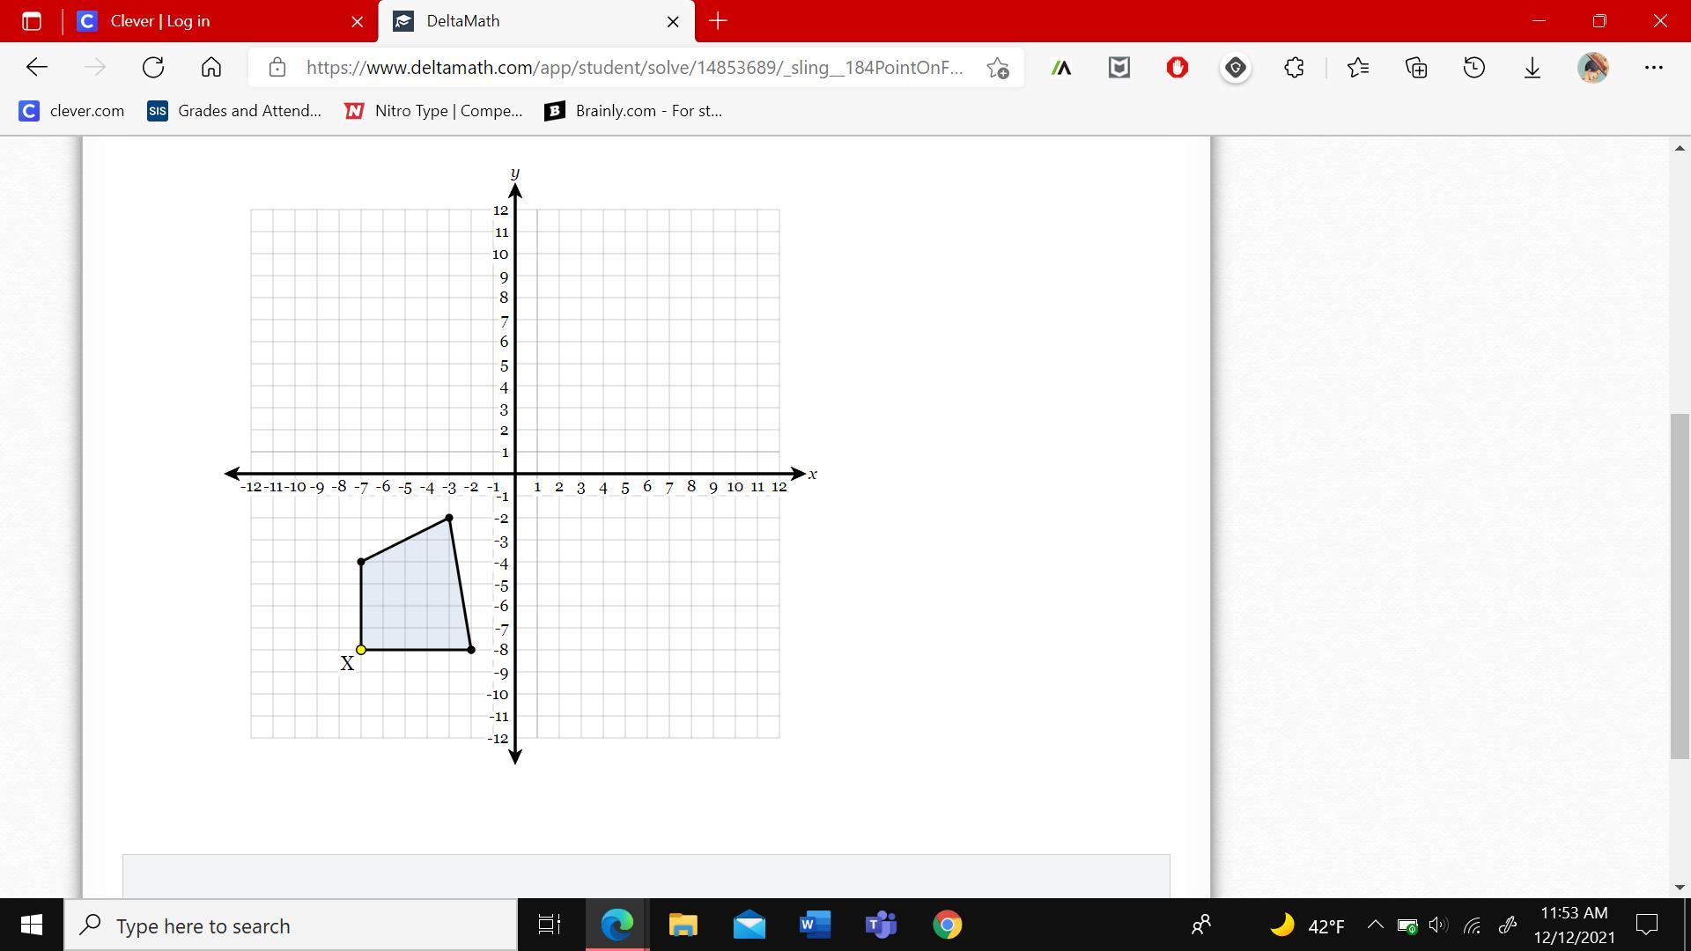Open the Collections icon in toolbar
The width and height of the screenshot is (1691, 951).
click(1416, 68)
